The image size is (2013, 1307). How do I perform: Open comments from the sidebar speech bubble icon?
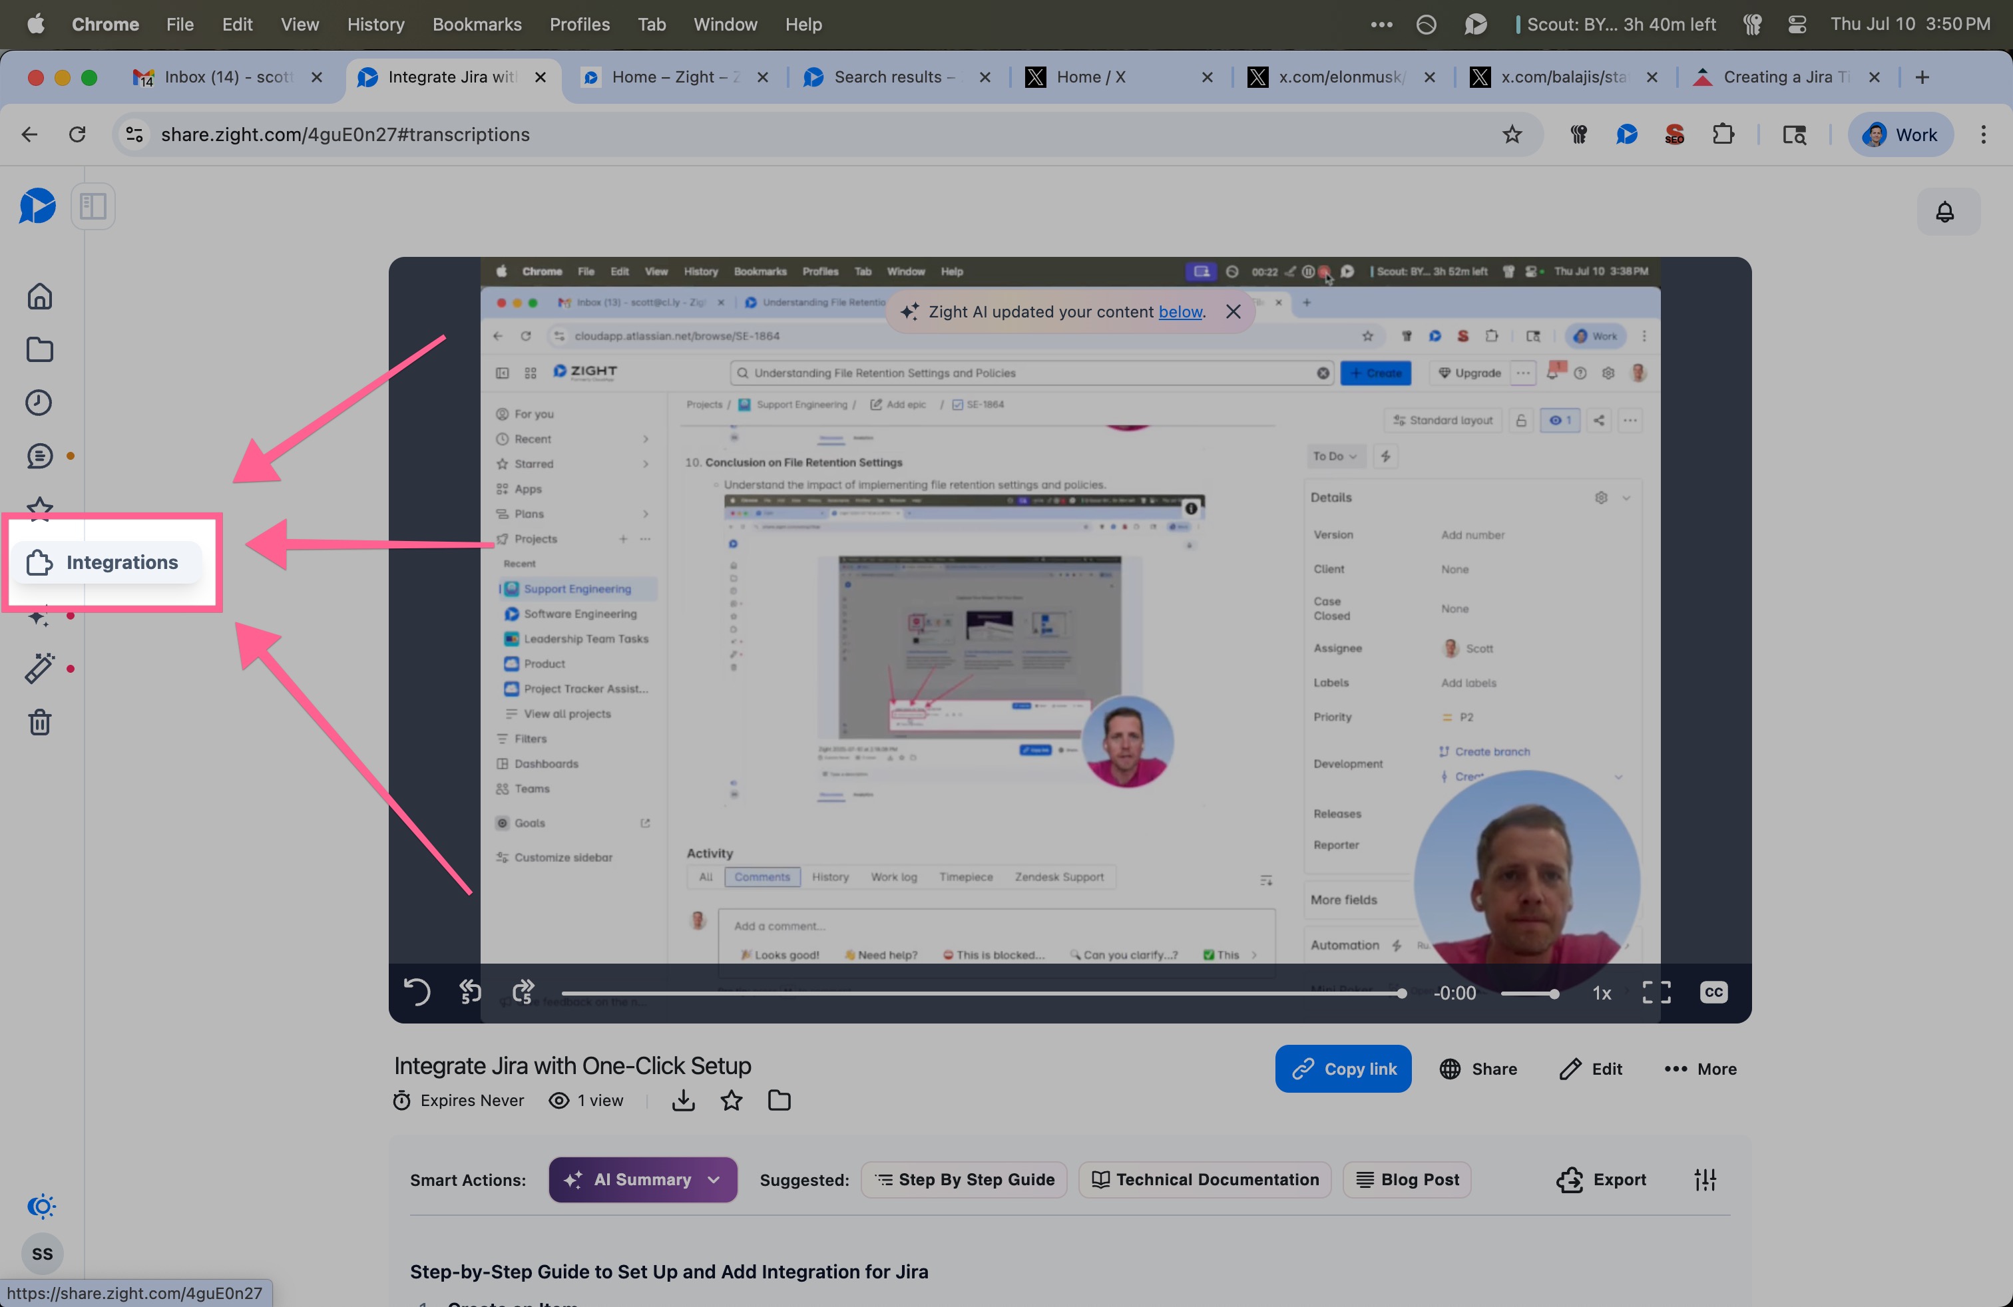point(40,457)
